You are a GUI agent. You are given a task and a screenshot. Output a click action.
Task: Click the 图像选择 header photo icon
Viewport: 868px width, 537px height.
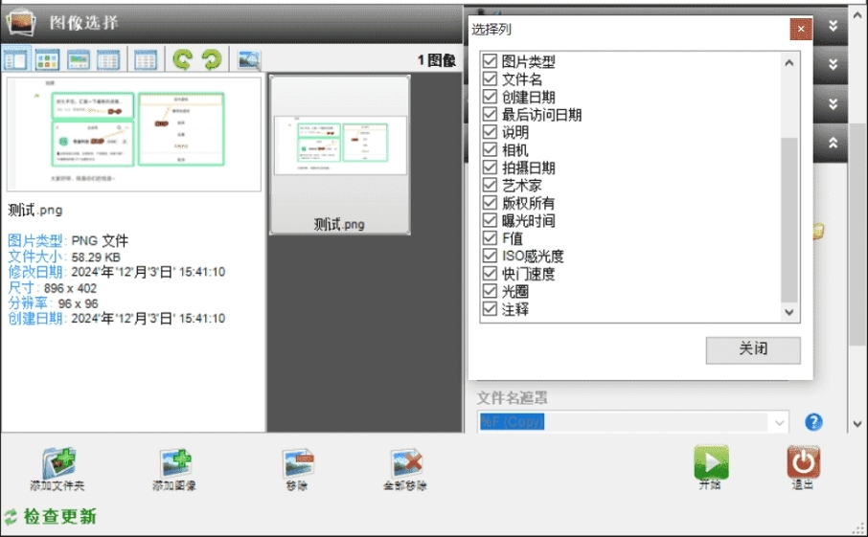(21, 22)
